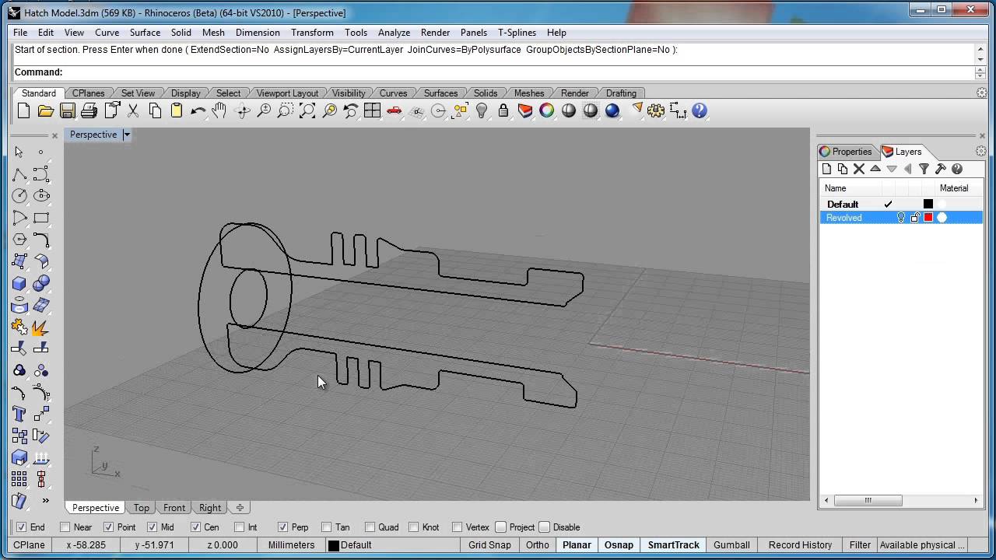Change the Default layer black color swatch
This screenshot has width=996, height=560.
pyautogui.click(x=928, y=204)
